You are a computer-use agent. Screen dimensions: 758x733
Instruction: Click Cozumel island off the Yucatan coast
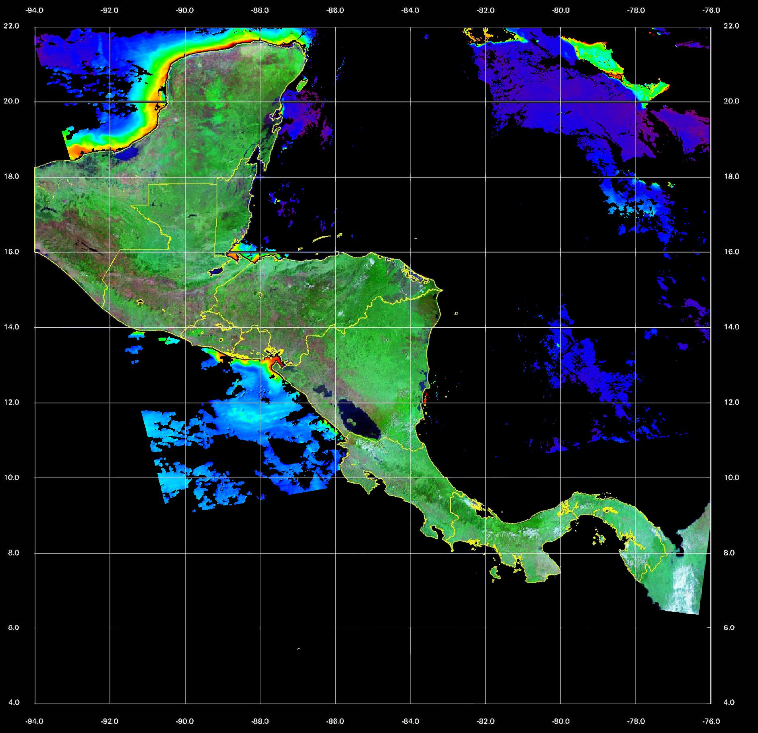(x=302, y=85)
